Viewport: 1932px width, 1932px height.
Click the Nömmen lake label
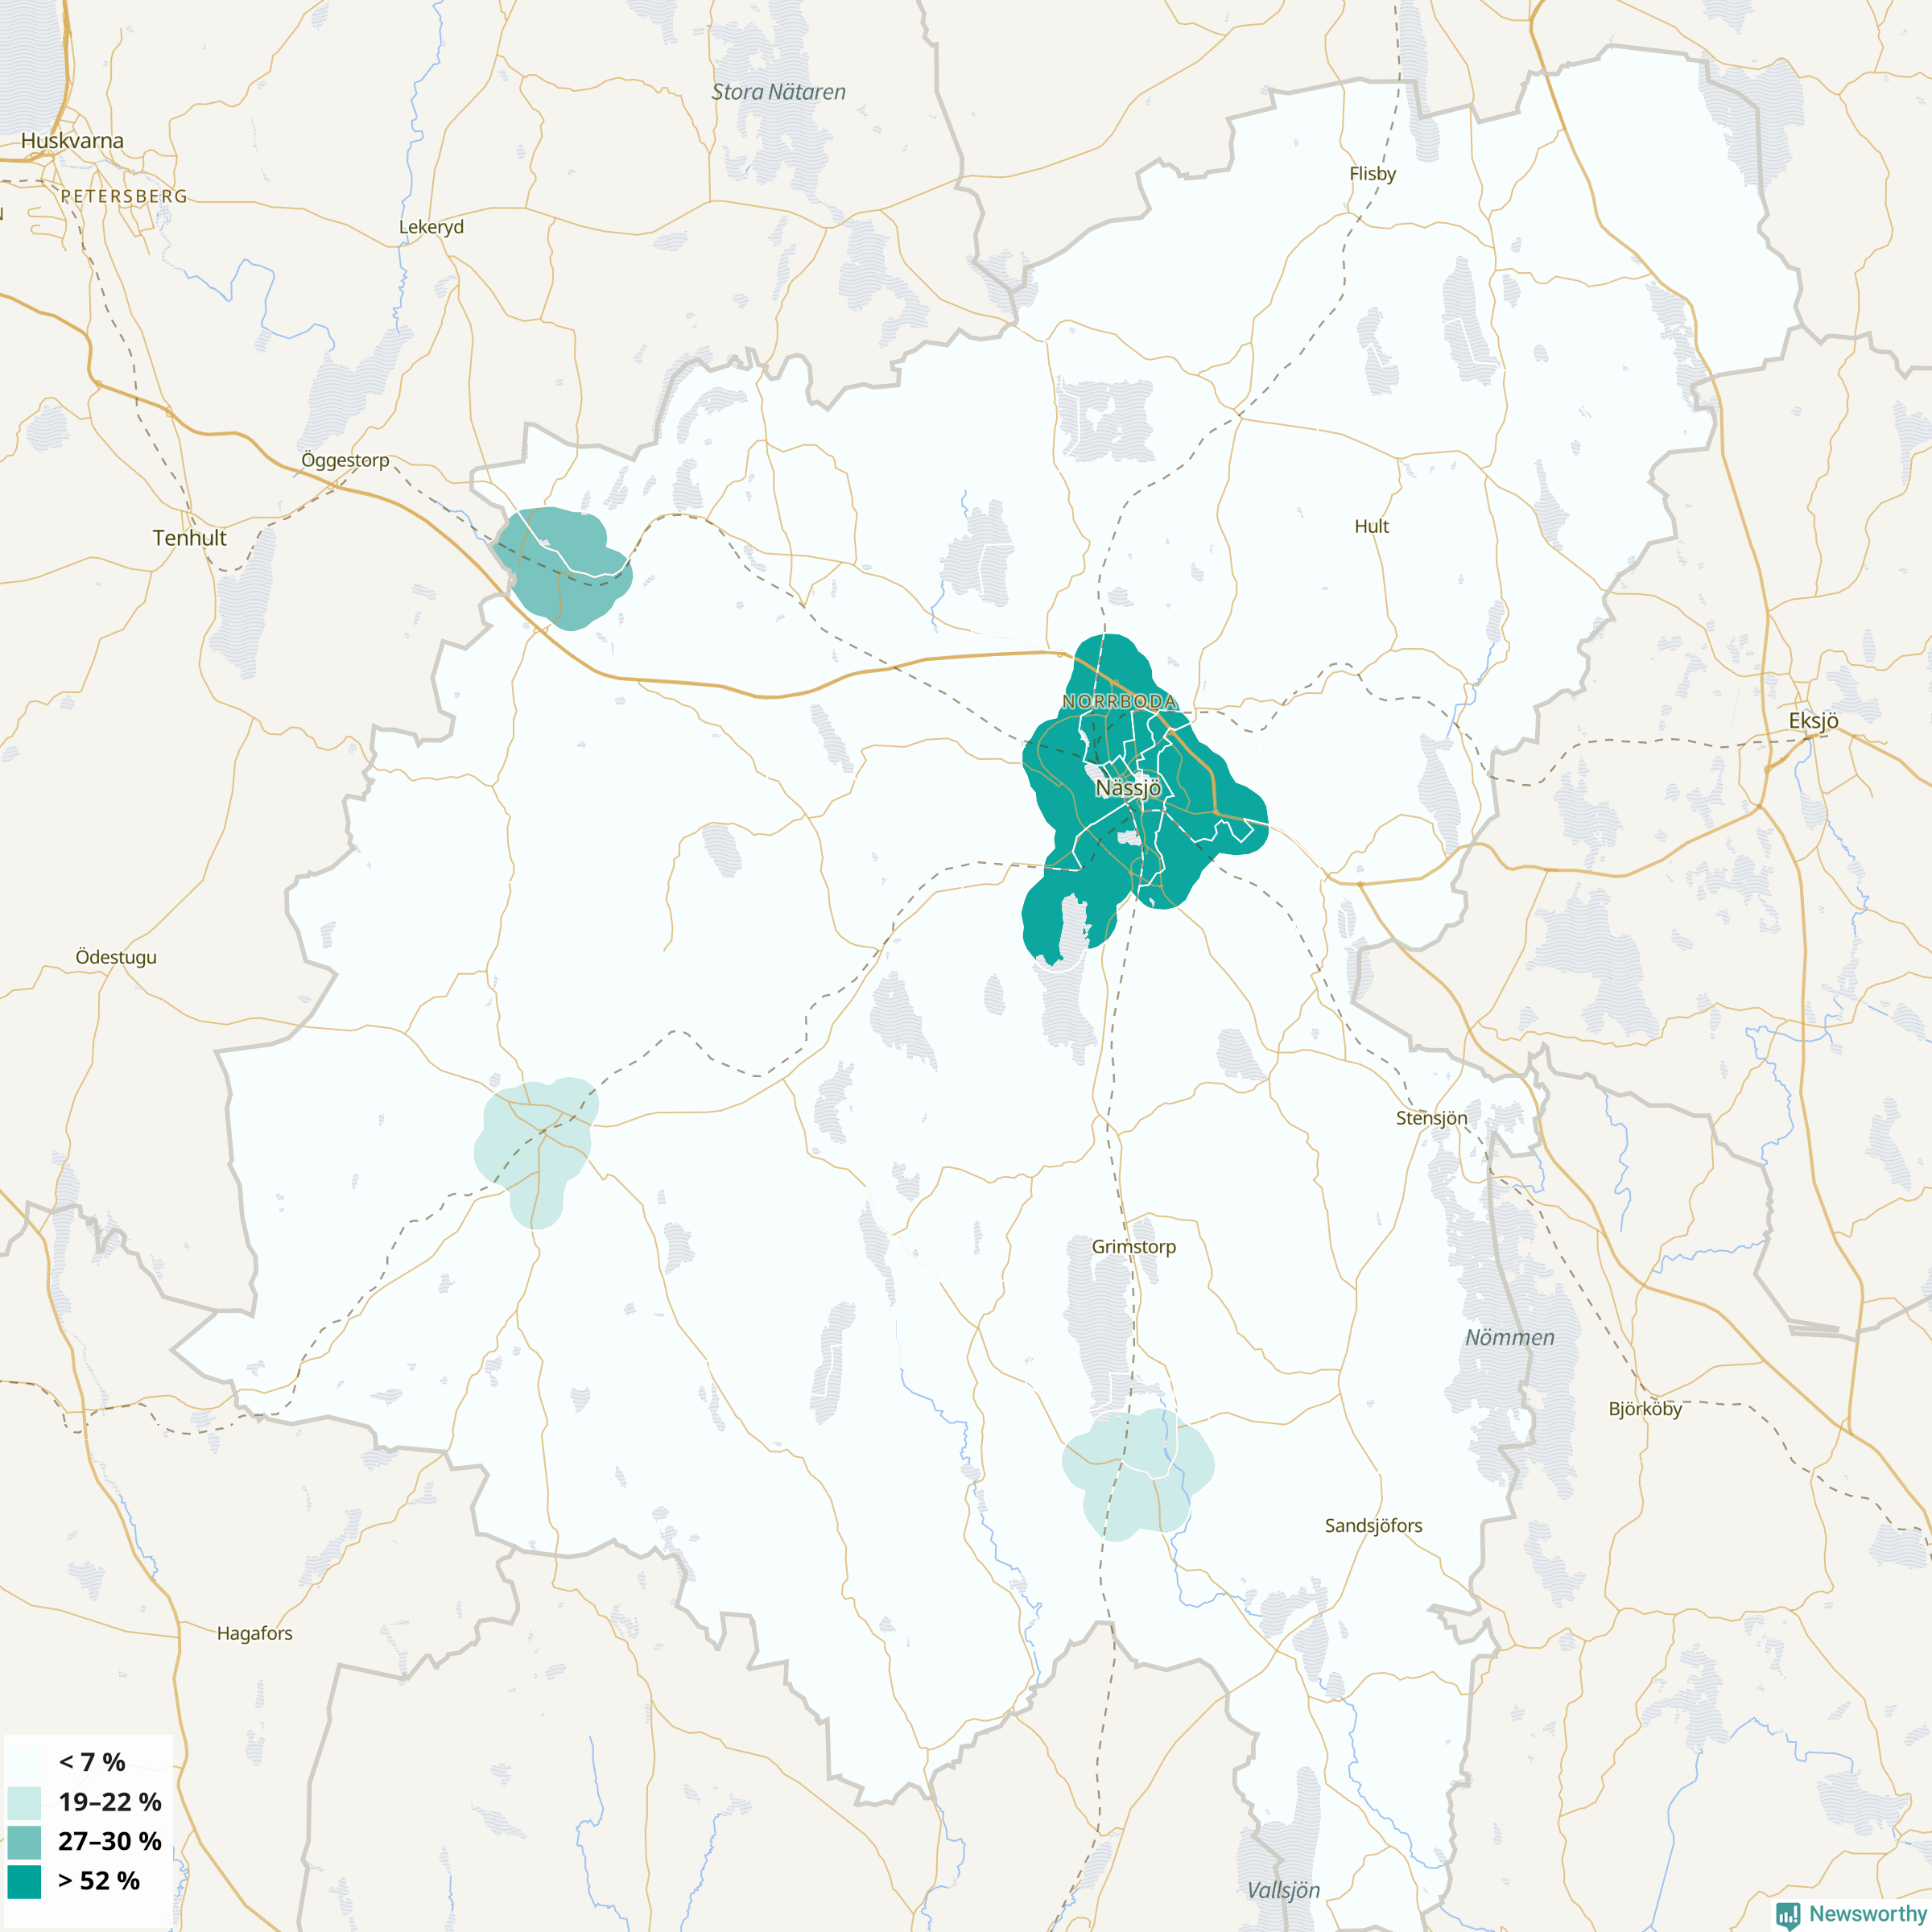coord(1509,1338)
